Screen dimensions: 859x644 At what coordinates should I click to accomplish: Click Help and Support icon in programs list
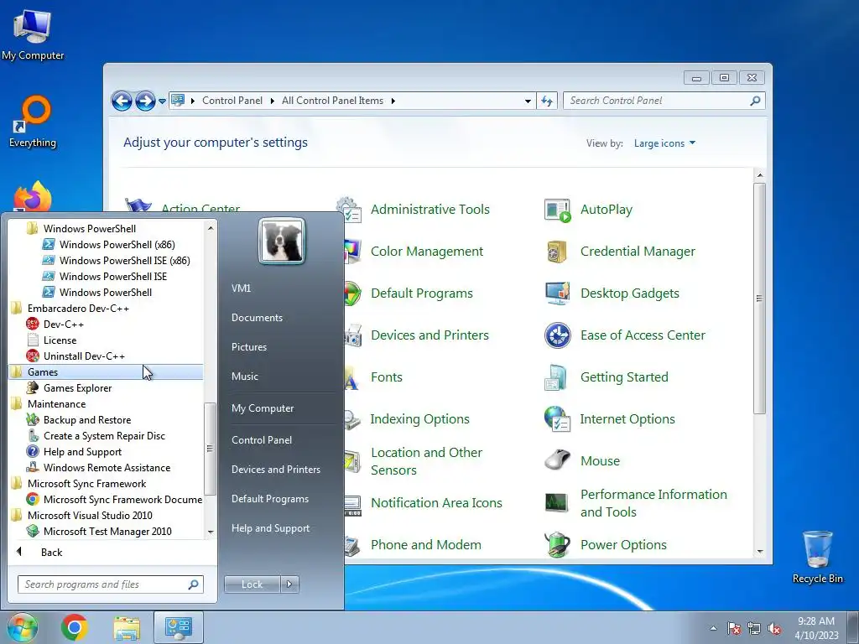pyautogui.click(x=33, y=452)
